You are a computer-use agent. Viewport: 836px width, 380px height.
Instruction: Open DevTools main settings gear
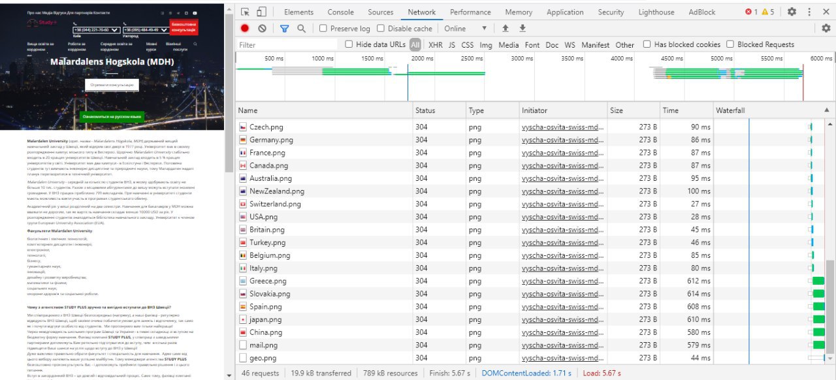click(792, 12)
